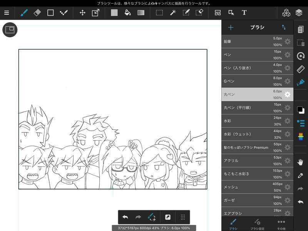Select the dotted-line pen tool
This screenshot has width=308, height=231.
[x=64, y=13]
